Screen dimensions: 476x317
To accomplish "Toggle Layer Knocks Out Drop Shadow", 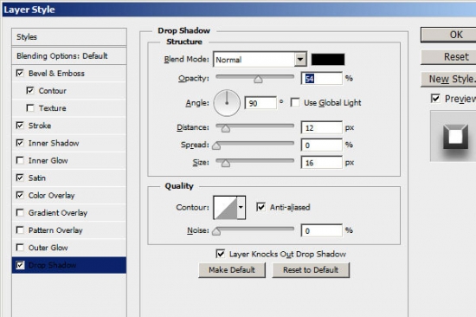I will [x=221, y=254].
